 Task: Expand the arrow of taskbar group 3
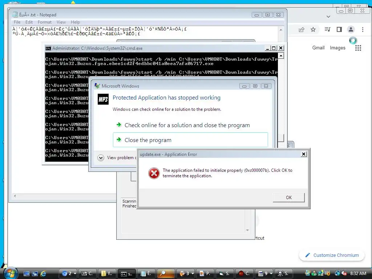(x=193, y=274)
